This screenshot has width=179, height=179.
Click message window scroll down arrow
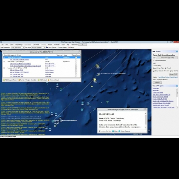146,127
